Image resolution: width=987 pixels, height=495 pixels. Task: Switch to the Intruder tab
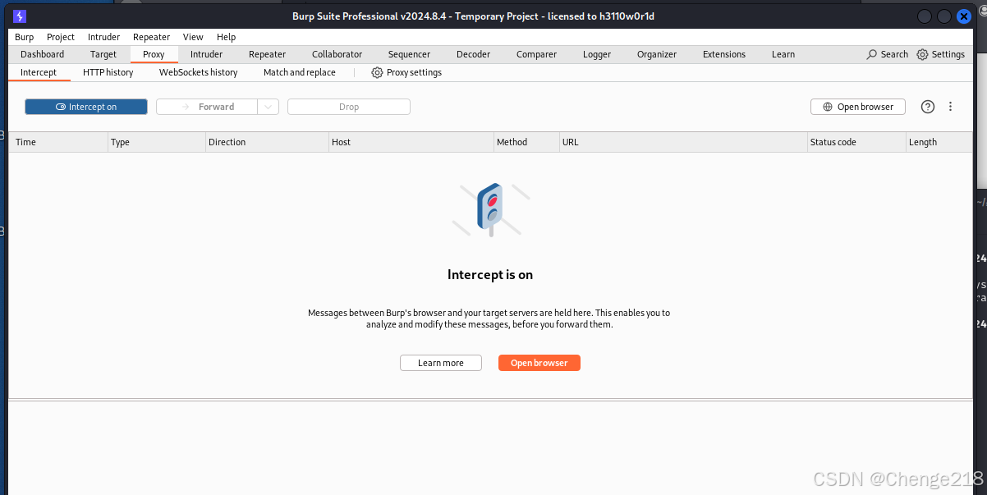click(207, 54)
